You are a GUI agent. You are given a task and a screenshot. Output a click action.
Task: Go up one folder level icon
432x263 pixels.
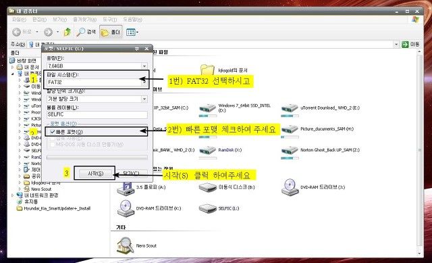(x=67, y=32)
